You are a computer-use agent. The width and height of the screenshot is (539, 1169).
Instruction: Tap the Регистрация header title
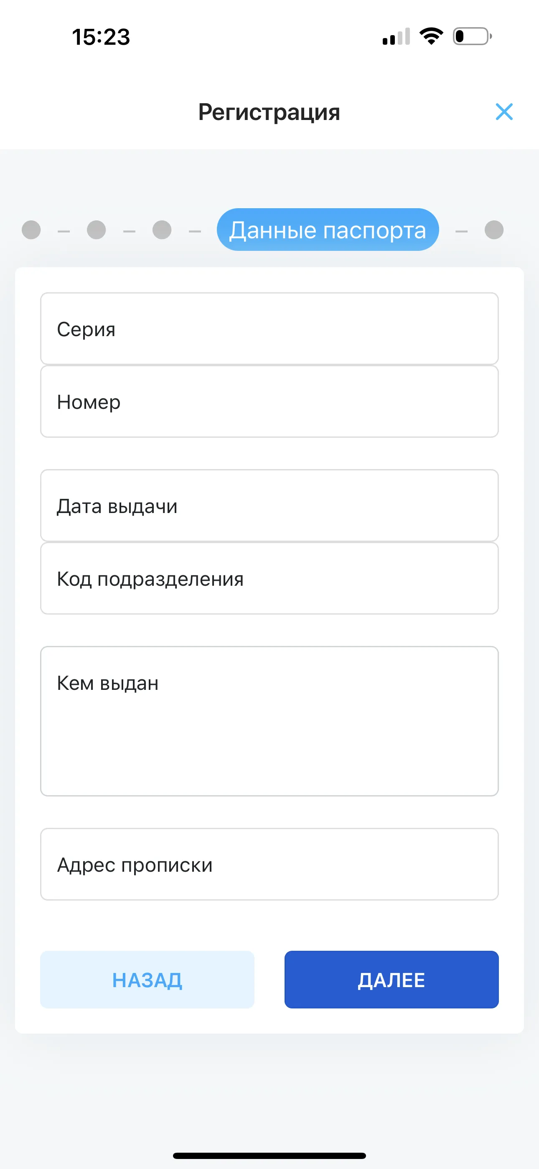click(x=269, y=112)
